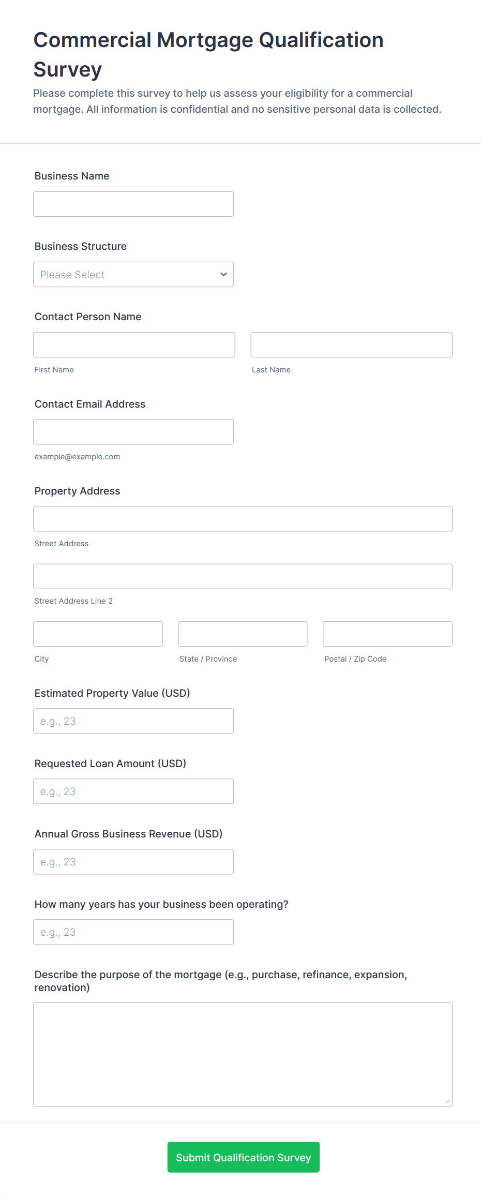Select the Requested Loan Amount field
This screenshot has width=481, height=1198.
pyautogui.click(x=133, y=791)
